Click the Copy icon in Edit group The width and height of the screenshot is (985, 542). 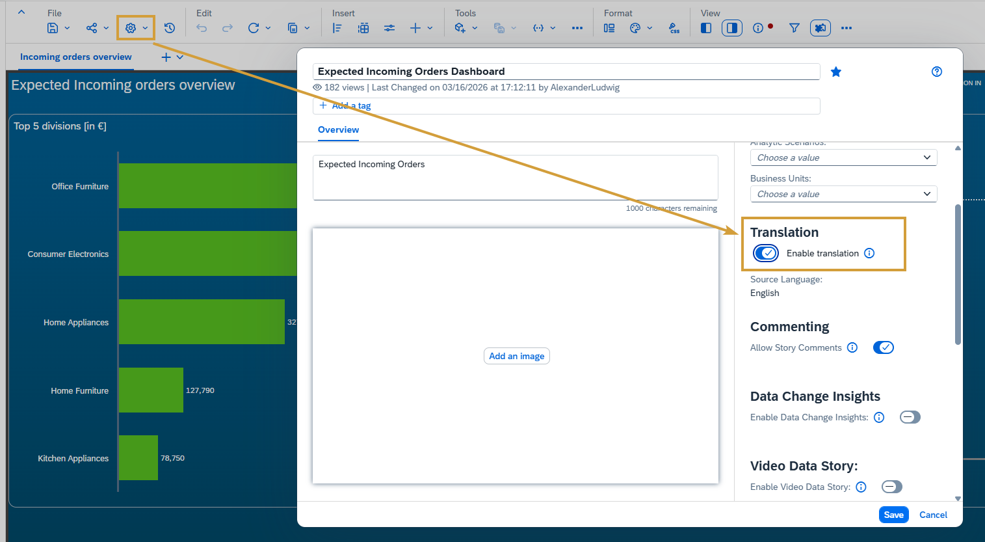(293, 28)
